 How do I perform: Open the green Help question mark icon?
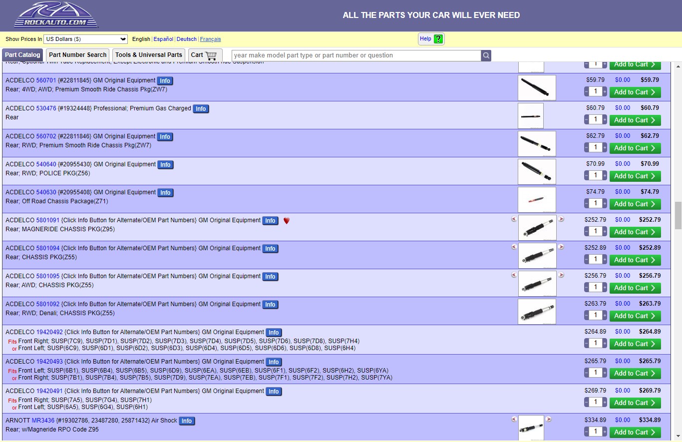pyautogui.click(x=438, y=39)
